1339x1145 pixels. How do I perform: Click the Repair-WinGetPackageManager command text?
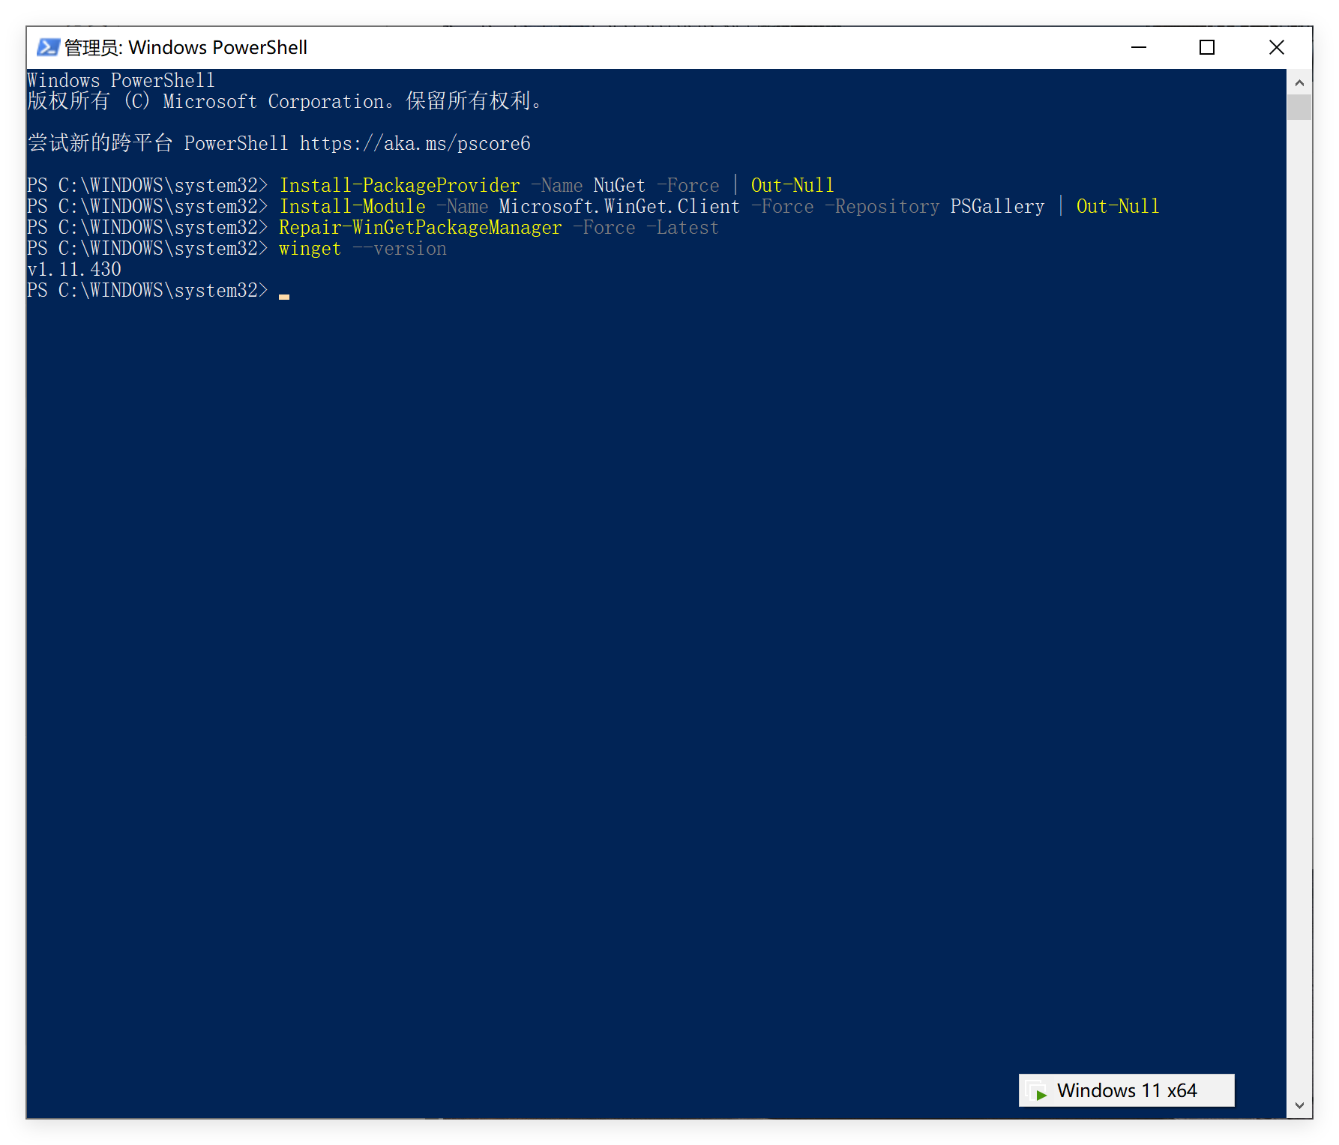[419, 227]
